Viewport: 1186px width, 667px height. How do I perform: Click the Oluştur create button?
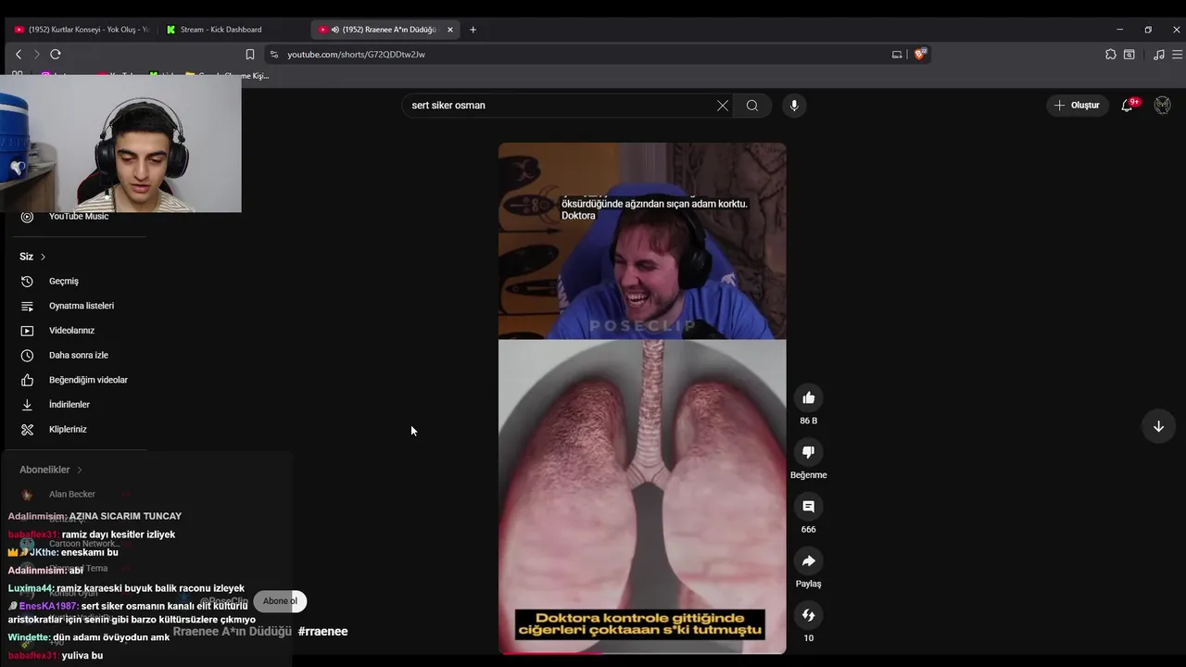point(1078,106)
